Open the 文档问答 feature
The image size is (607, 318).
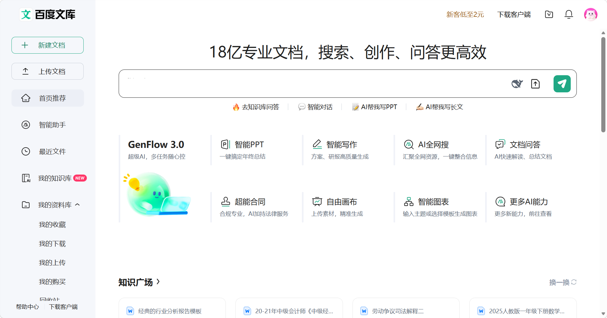pyautogui.click(x=525, y=144)
